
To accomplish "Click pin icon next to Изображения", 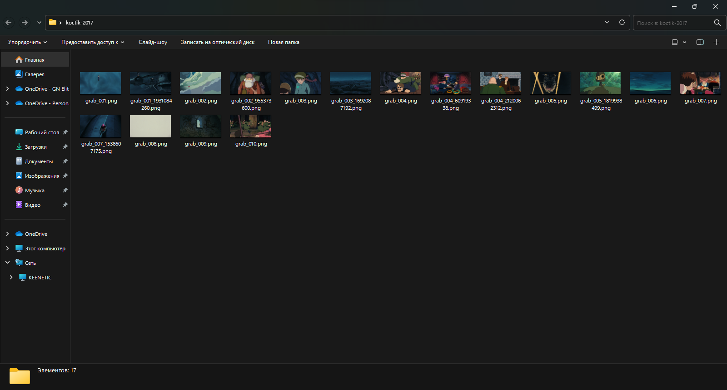I will click(x=65, y=176).
